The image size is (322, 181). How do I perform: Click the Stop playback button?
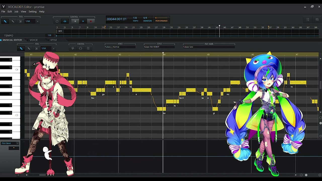point(75,21)
